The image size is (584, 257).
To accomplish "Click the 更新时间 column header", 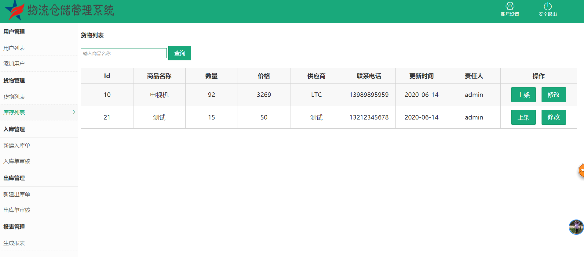I will pyautogui.click(x=422, y=76).
